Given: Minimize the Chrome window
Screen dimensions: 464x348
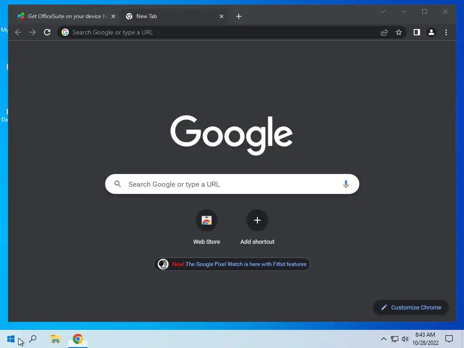Looking at the screenshot, I should point(404,11).
